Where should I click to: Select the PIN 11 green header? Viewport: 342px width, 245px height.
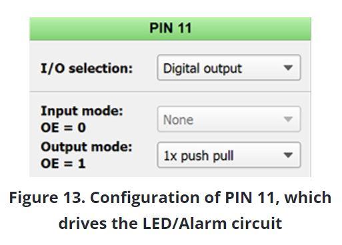(x=171, y=29)
